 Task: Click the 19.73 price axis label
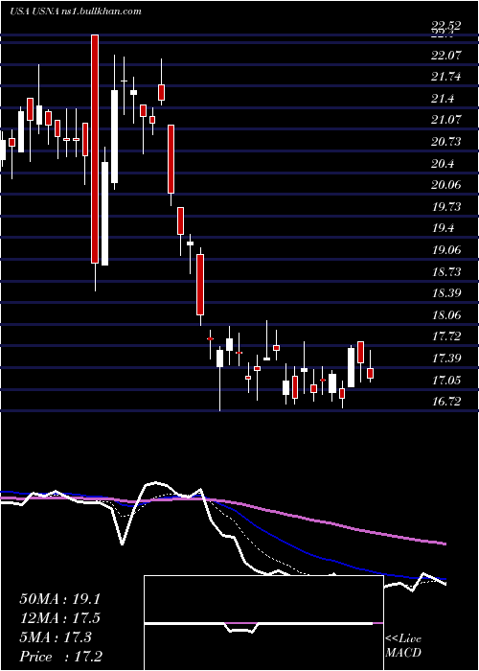tap(446, 207)
